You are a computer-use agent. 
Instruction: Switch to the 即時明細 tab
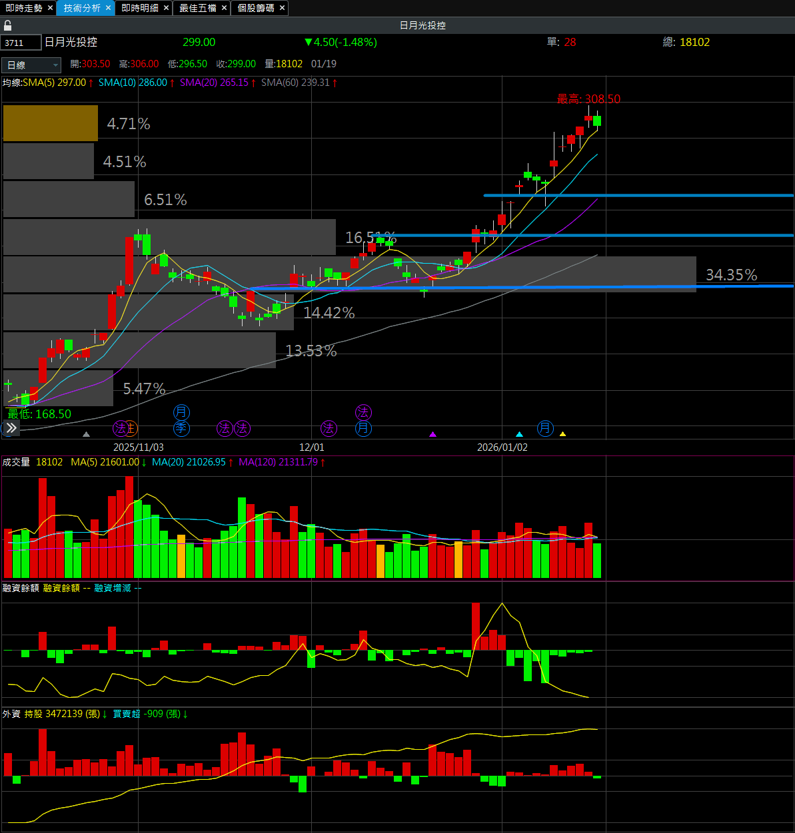tap(140, 8)
